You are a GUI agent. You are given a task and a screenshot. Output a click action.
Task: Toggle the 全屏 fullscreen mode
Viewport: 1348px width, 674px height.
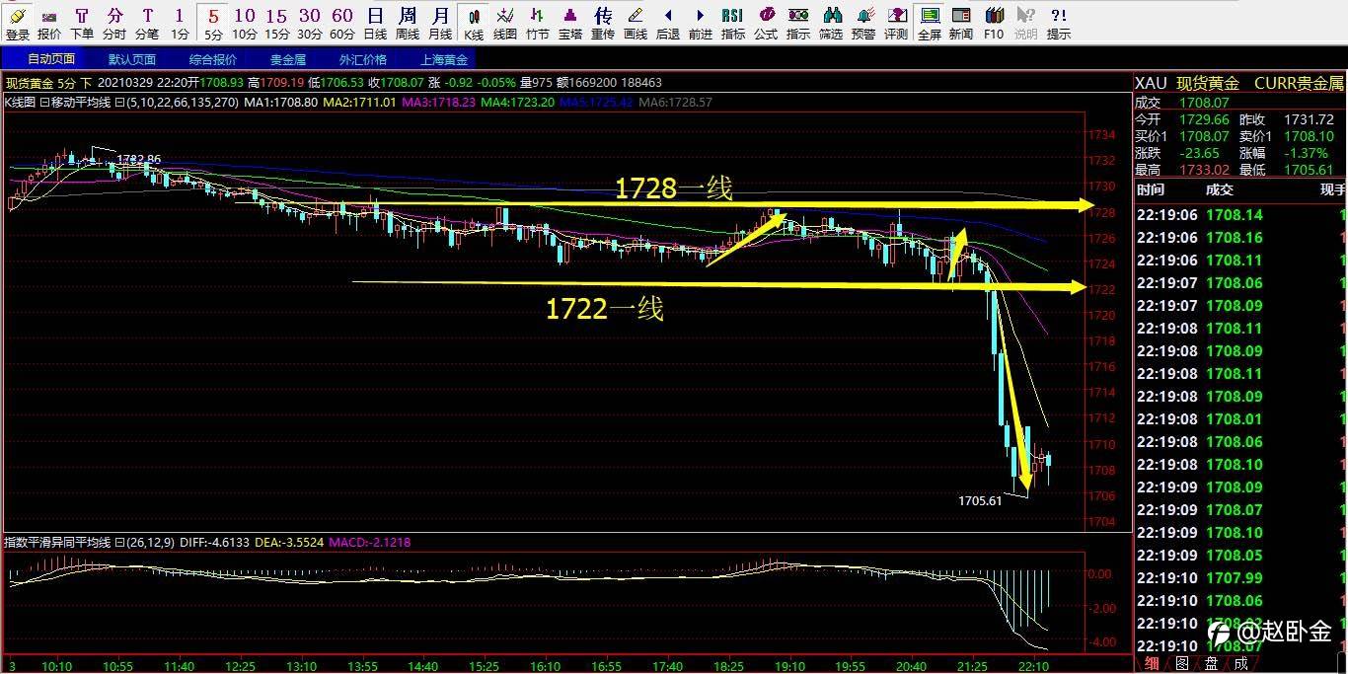point(929,22)
